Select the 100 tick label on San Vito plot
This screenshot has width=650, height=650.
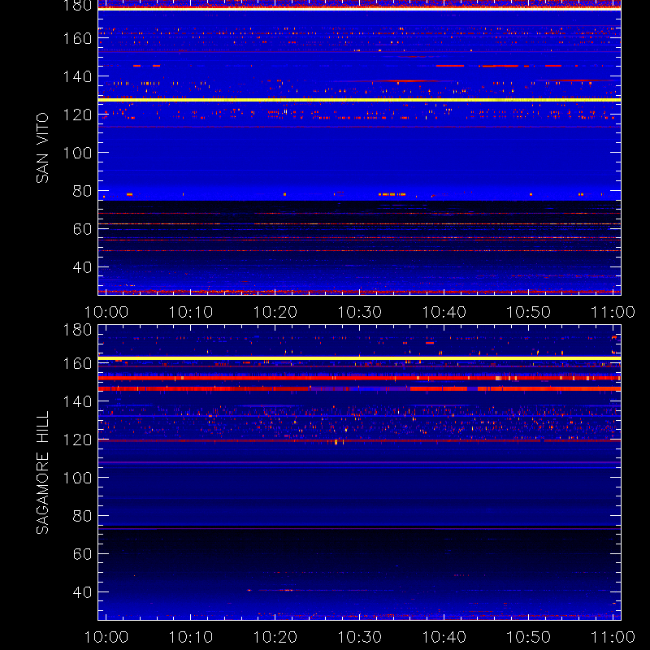click(77, 153)
